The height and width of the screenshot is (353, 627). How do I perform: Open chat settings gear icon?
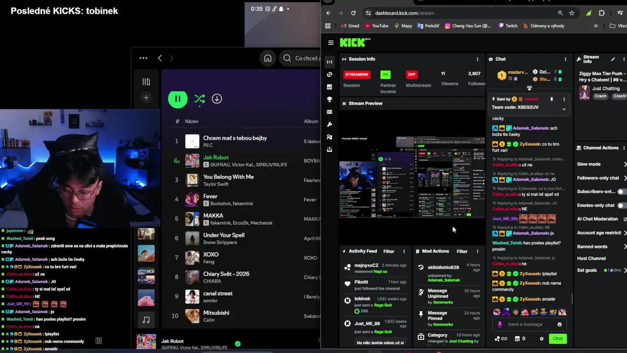click(x=541, y=339)
